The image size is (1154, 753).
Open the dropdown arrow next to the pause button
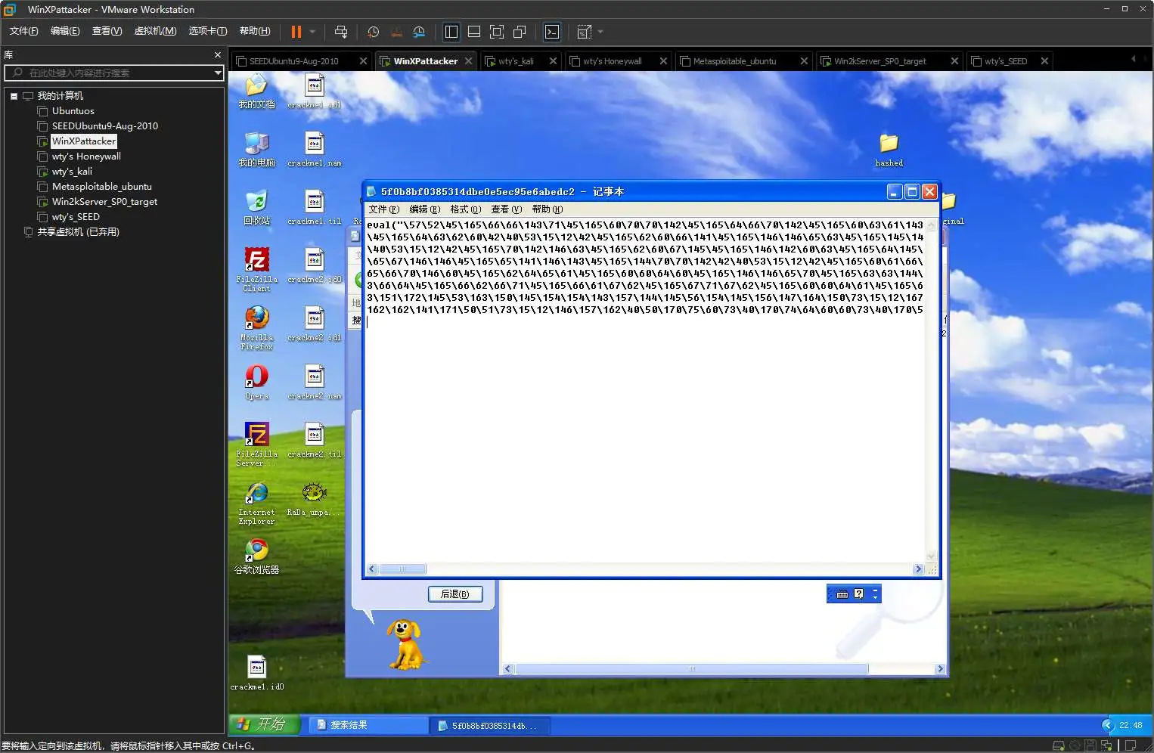pyautogui.click(x=312, y=32)
